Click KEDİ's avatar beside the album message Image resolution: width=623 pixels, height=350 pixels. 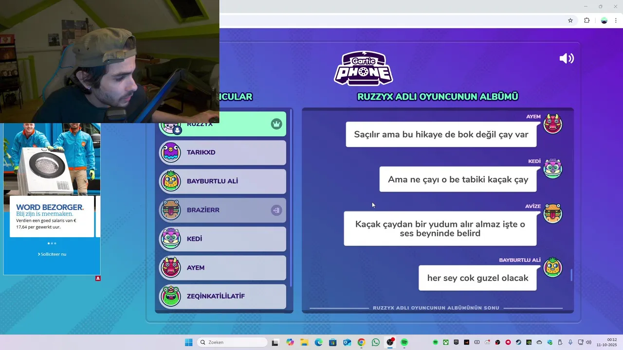click(553, 168)
